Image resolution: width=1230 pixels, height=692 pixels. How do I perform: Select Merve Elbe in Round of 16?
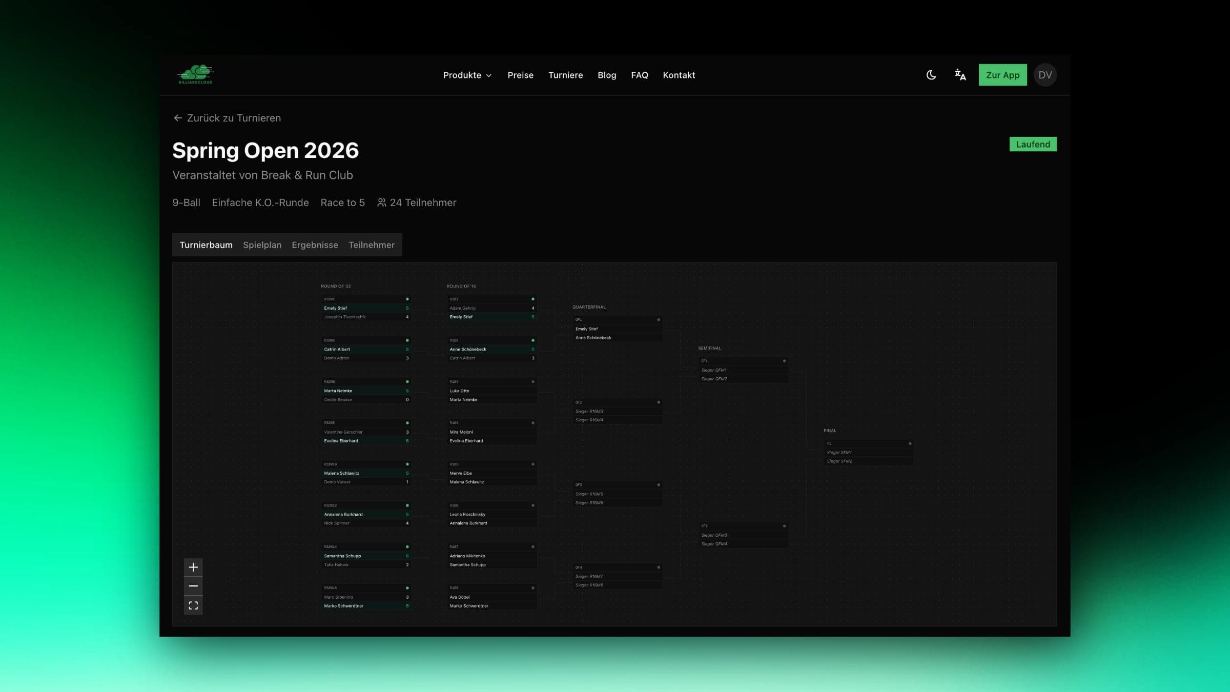click(492, 473)
